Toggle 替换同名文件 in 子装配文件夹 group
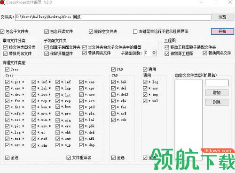The image size is (235, 173). (x=85, y=53)
